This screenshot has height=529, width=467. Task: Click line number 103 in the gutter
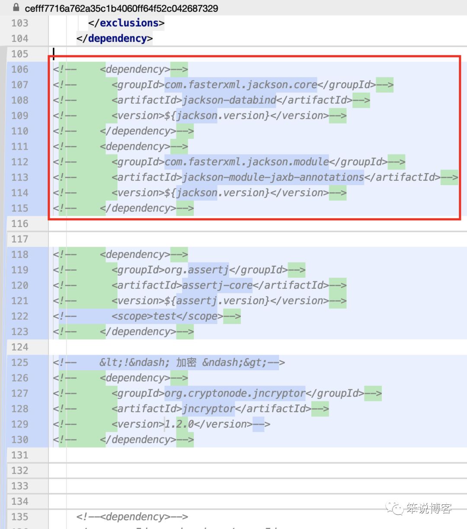[x=20, y=23]
